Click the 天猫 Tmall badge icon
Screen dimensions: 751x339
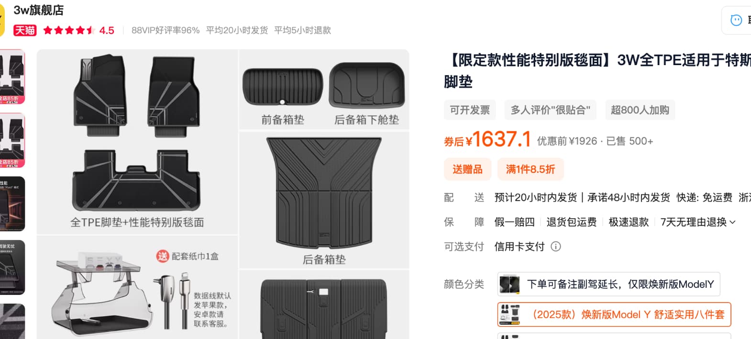tap(25, 30)
